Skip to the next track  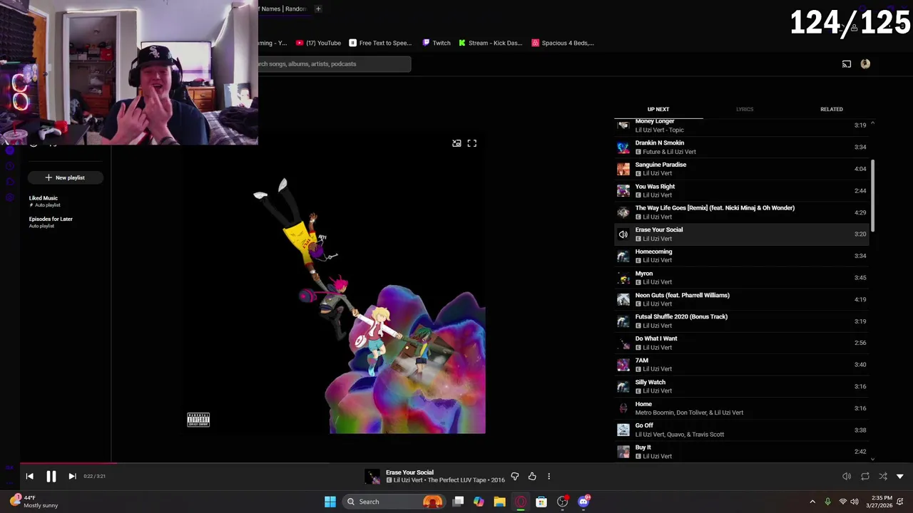[72, 476]
